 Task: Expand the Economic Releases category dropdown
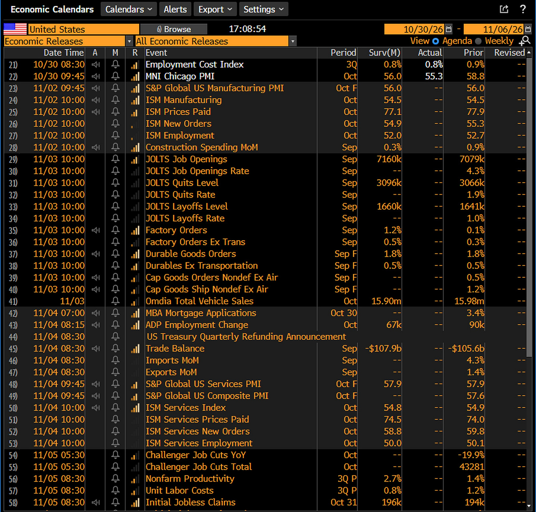(x=129, y=41)
